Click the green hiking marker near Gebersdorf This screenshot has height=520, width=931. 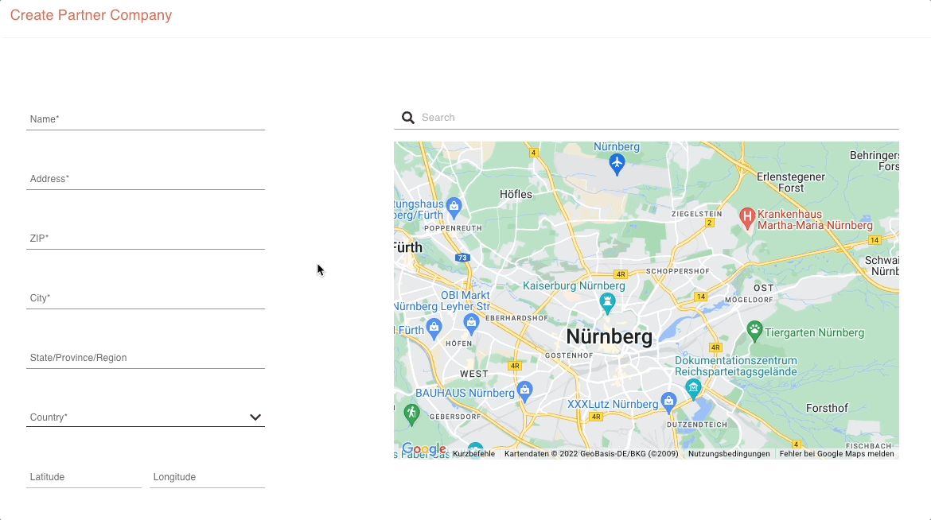click(411, 413)
